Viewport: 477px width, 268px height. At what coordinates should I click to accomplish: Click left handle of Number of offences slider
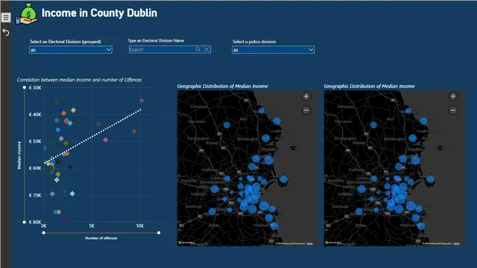pos(44,233)
